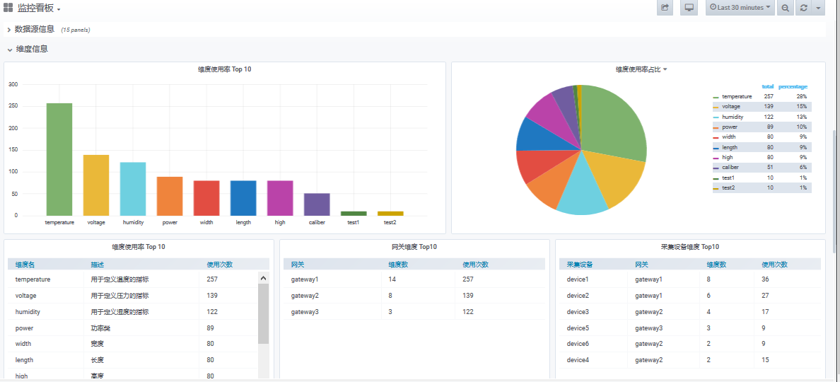Enter TV view mode via monitor icon
840x382 pixels.
tap(689, 8)
